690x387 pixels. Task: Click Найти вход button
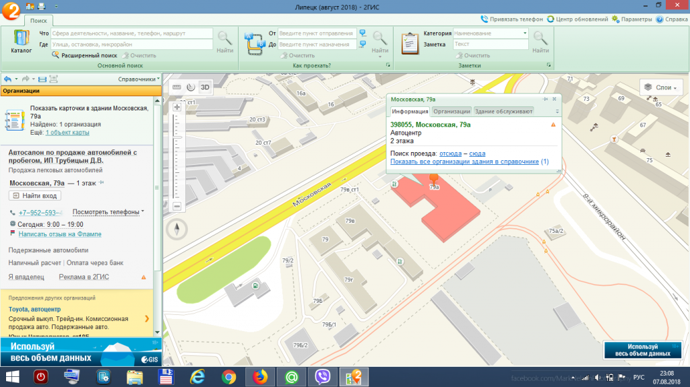(x=35, y=196)
